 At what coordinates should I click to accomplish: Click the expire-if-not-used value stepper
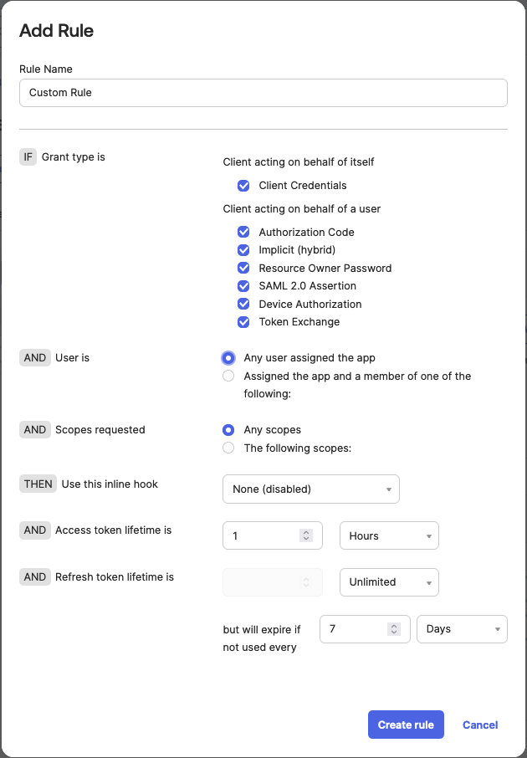tap(394, 629)
